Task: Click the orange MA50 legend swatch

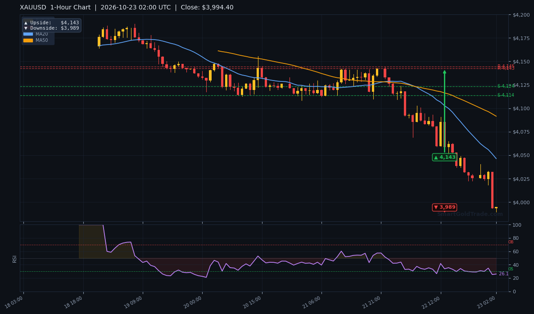Action: click(28, 40)
